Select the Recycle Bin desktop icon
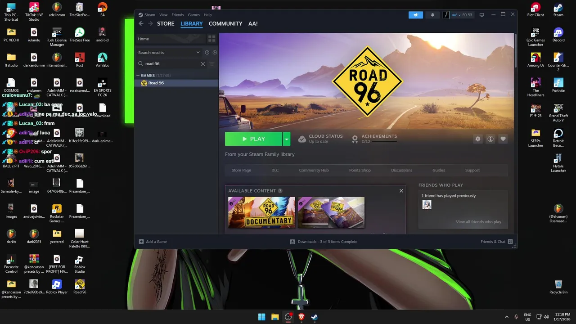The height and width of the screenshot is (324, 576). tap(558, 287)
